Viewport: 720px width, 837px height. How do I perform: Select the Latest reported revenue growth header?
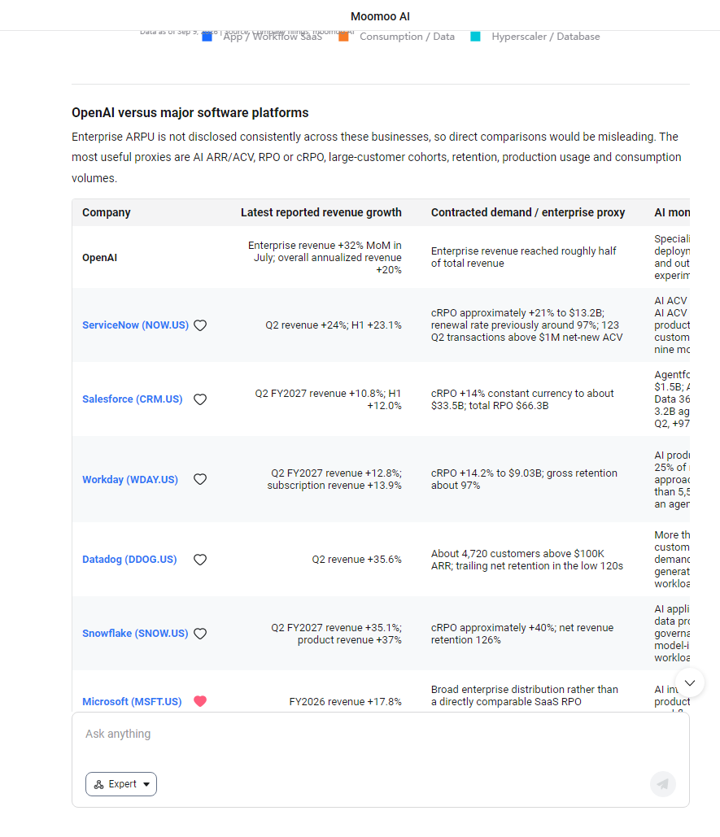(x=321, y=212)
